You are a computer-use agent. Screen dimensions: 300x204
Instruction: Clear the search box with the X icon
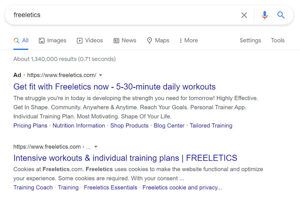(244, 15)
